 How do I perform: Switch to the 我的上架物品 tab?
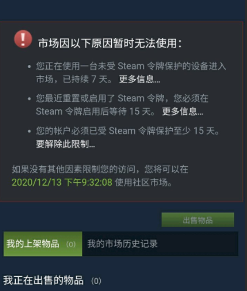(x=43, y=244)
